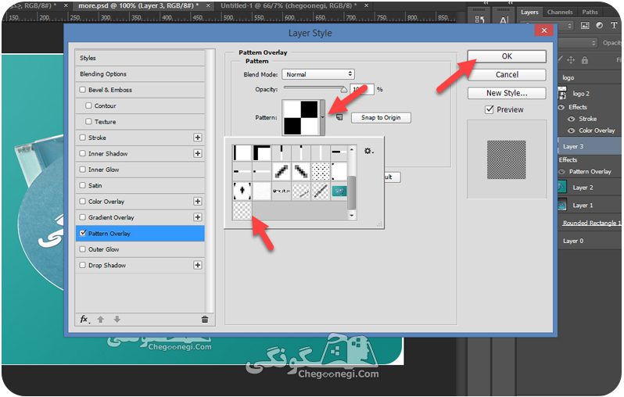The image size is (624, 397).
Task: Click the Snap to Origin button
Action: (381, 118)
